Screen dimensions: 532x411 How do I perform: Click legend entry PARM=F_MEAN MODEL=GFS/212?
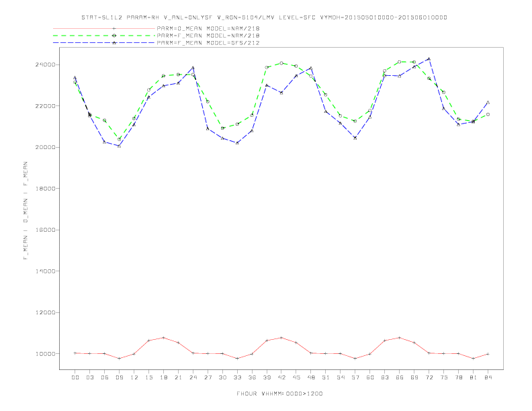[x=208, y=43]
